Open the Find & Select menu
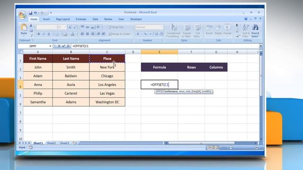 click(x=255, y=31)
